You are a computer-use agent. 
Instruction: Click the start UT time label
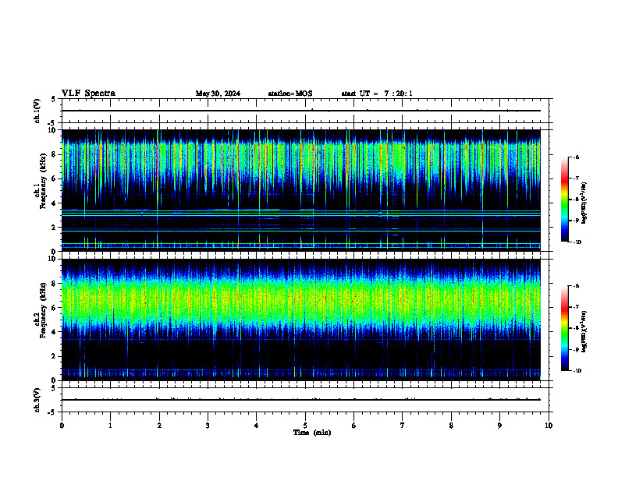377,94
